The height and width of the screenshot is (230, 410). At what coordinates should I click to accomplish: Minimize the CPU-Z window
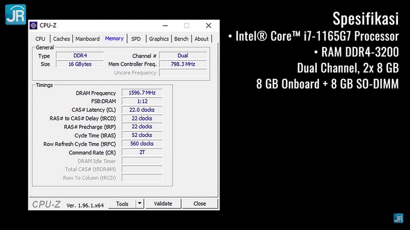[x=165, y=26]
